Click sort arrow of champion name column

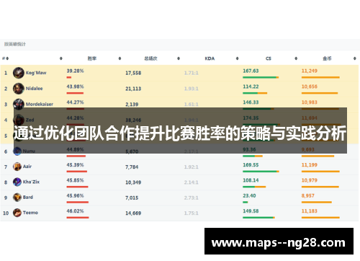tap(61, 58)
